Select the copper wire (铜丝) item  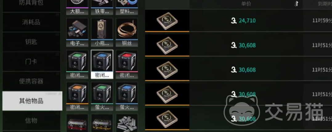tap(127, 32)
